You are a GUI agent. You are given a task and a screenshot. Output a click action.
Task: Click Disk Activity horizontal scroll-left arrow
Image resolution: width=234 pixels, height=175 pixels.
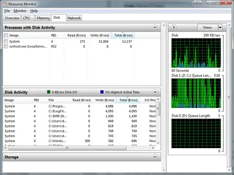[5, 148]
